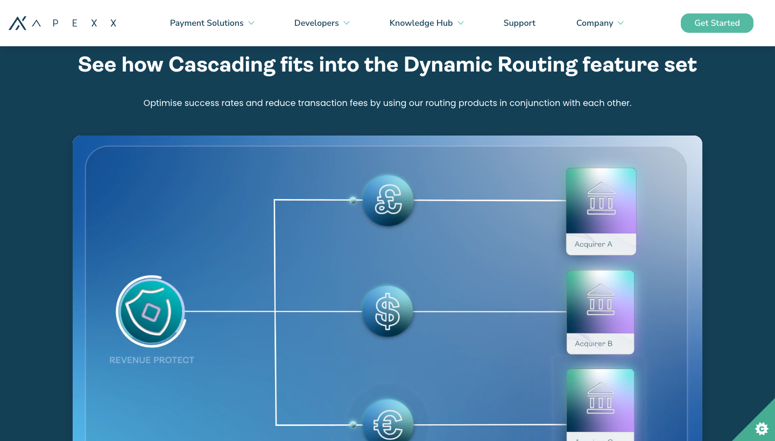The image size is (775, 441).
Task: Expand the Knowledge Hub dropdown chevron
Action: [461, 23]
